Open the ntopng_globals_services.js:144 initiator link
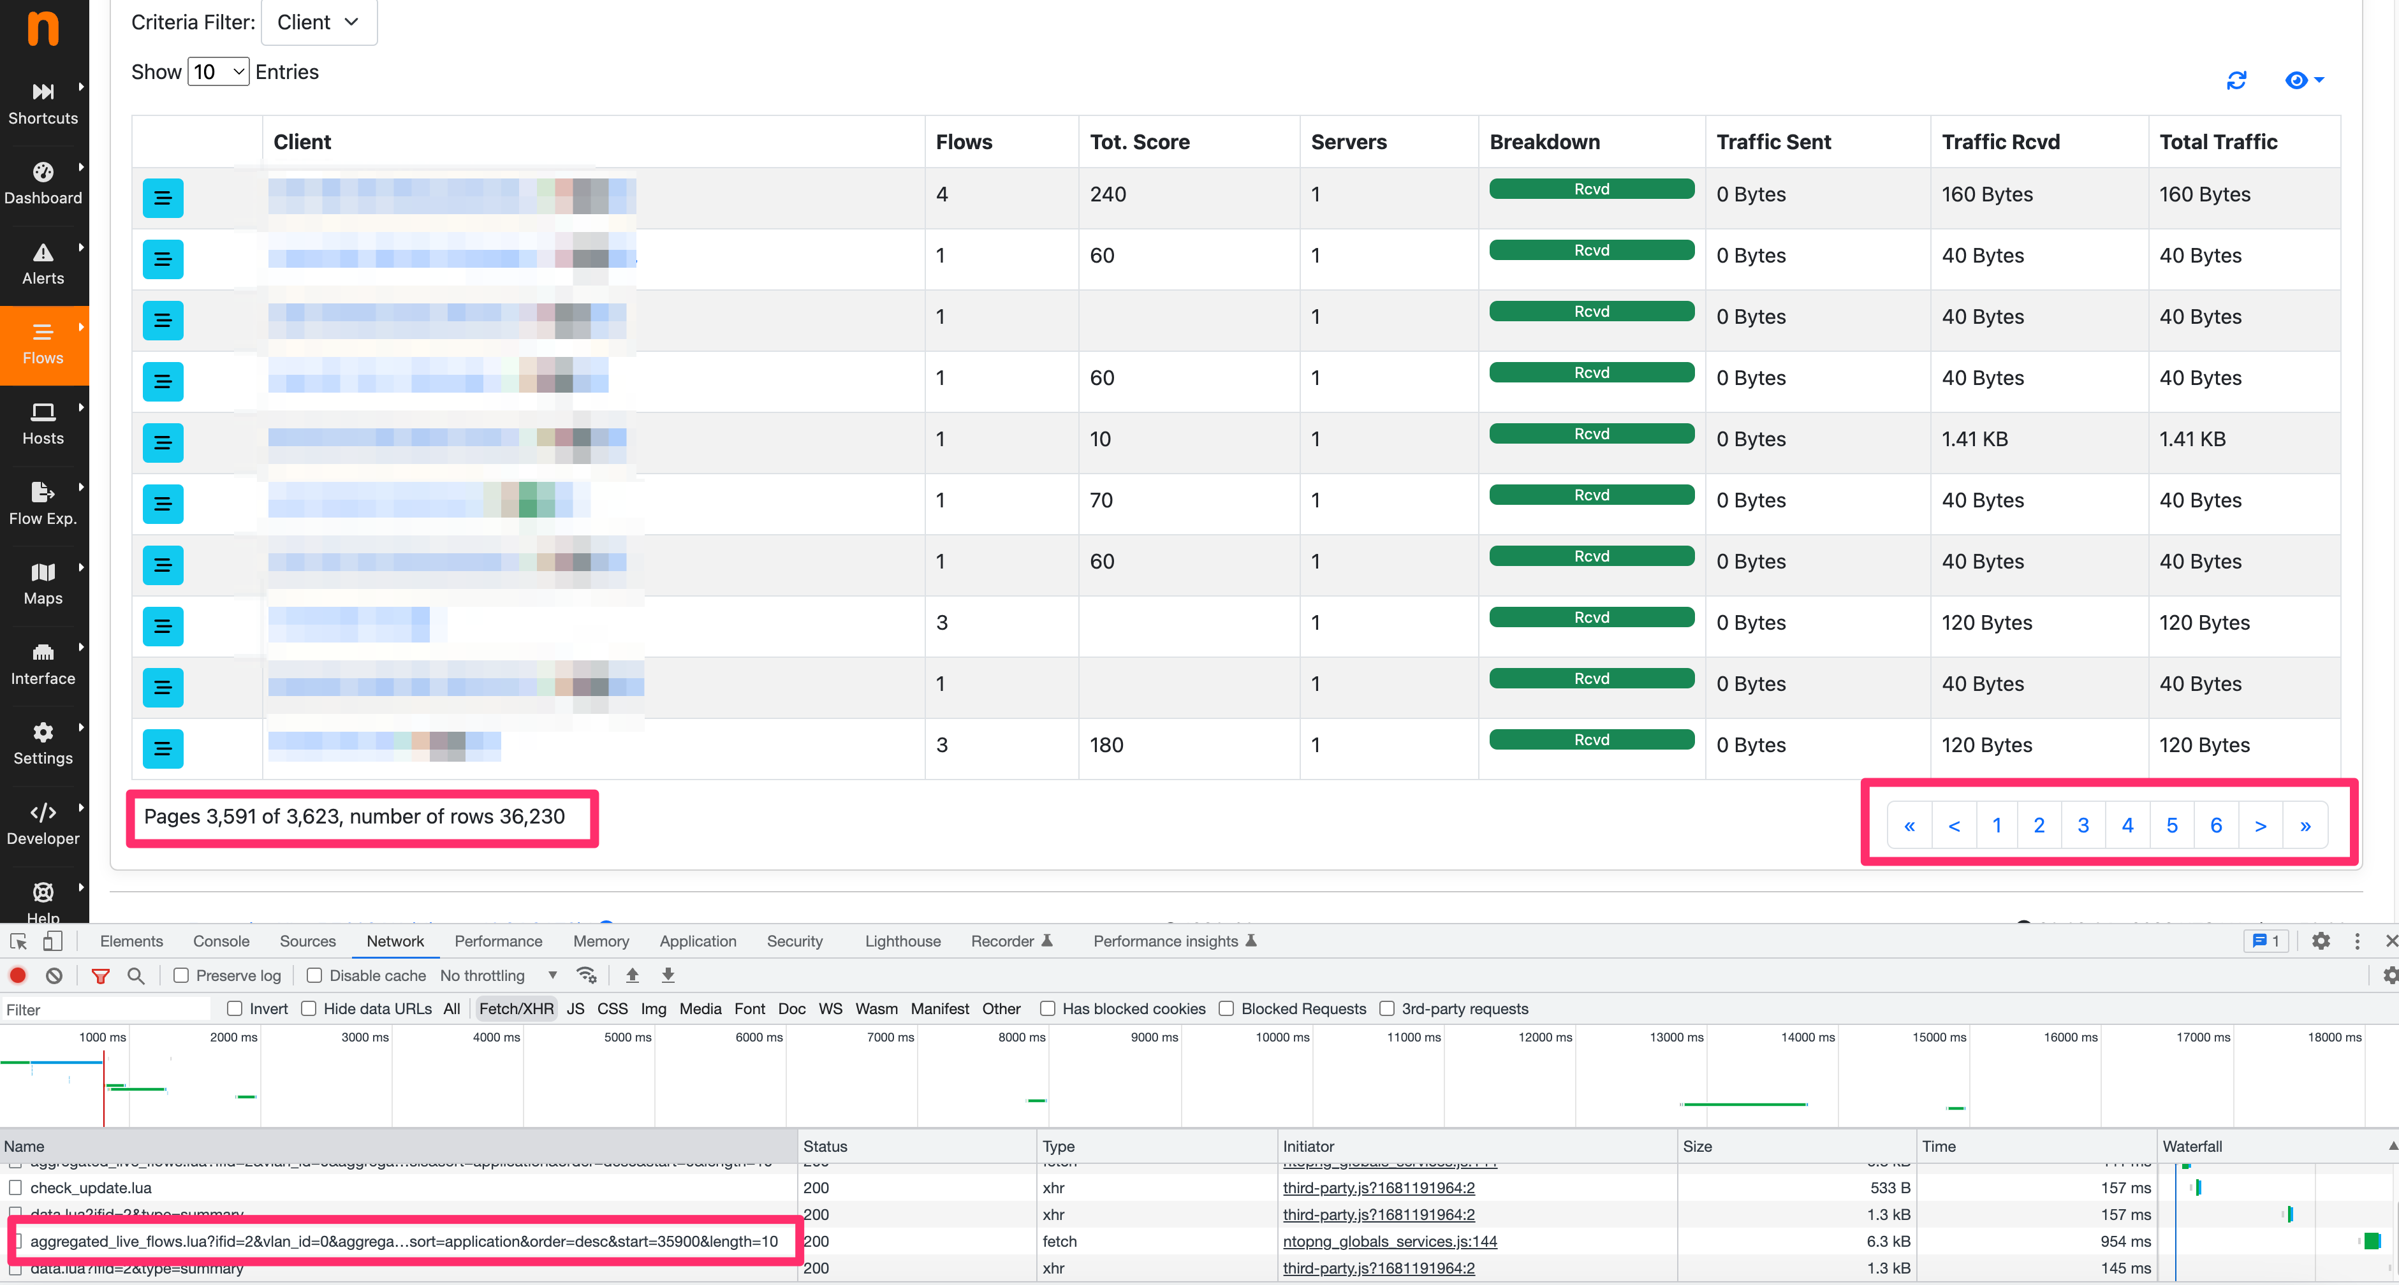This screenshot has width=2399, height=1285. [1390, 1241]
